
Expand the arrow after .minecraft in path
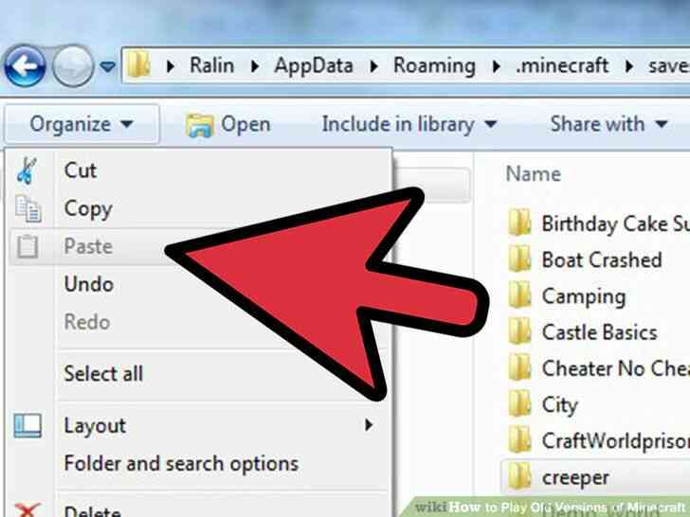click(629, 66)
